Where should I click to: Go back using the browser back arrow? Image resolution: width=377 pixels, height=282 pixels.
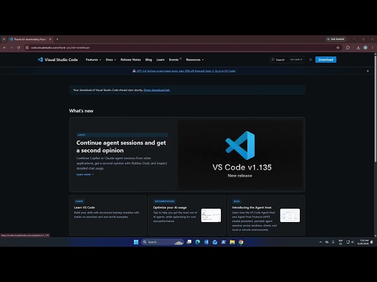point(5,48)
